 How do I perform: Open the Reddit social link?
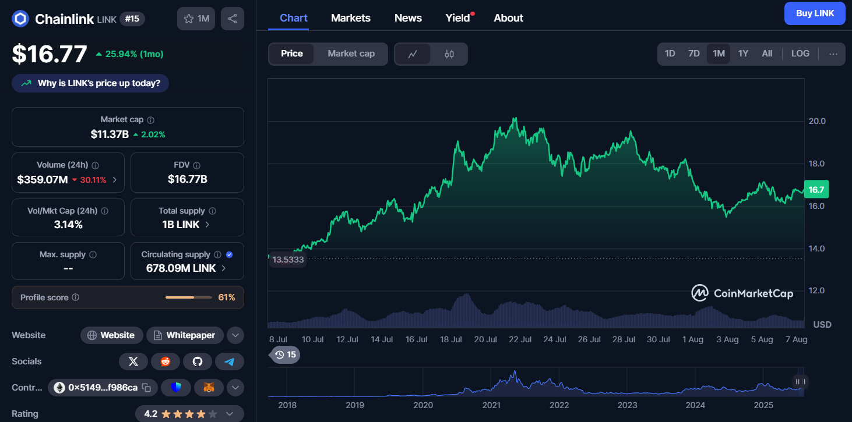tap(166, 361)
